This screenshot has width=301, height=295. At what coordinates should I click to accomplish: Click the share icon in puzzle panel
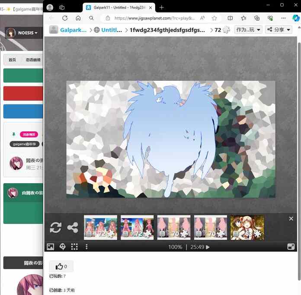point(73,227)
